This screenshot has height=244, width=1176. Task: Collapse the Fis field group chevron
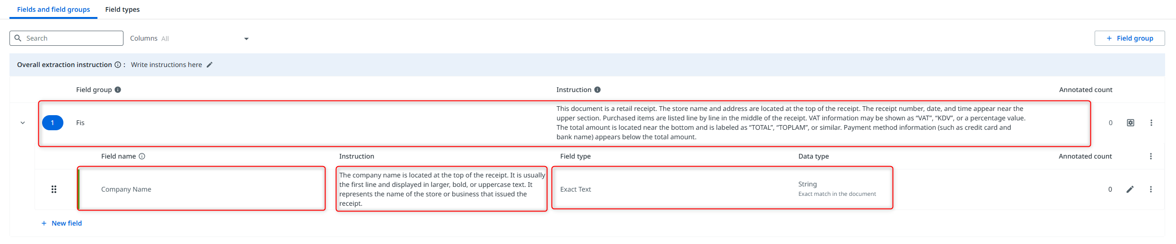pyautogui.click(x=23, y=123)
